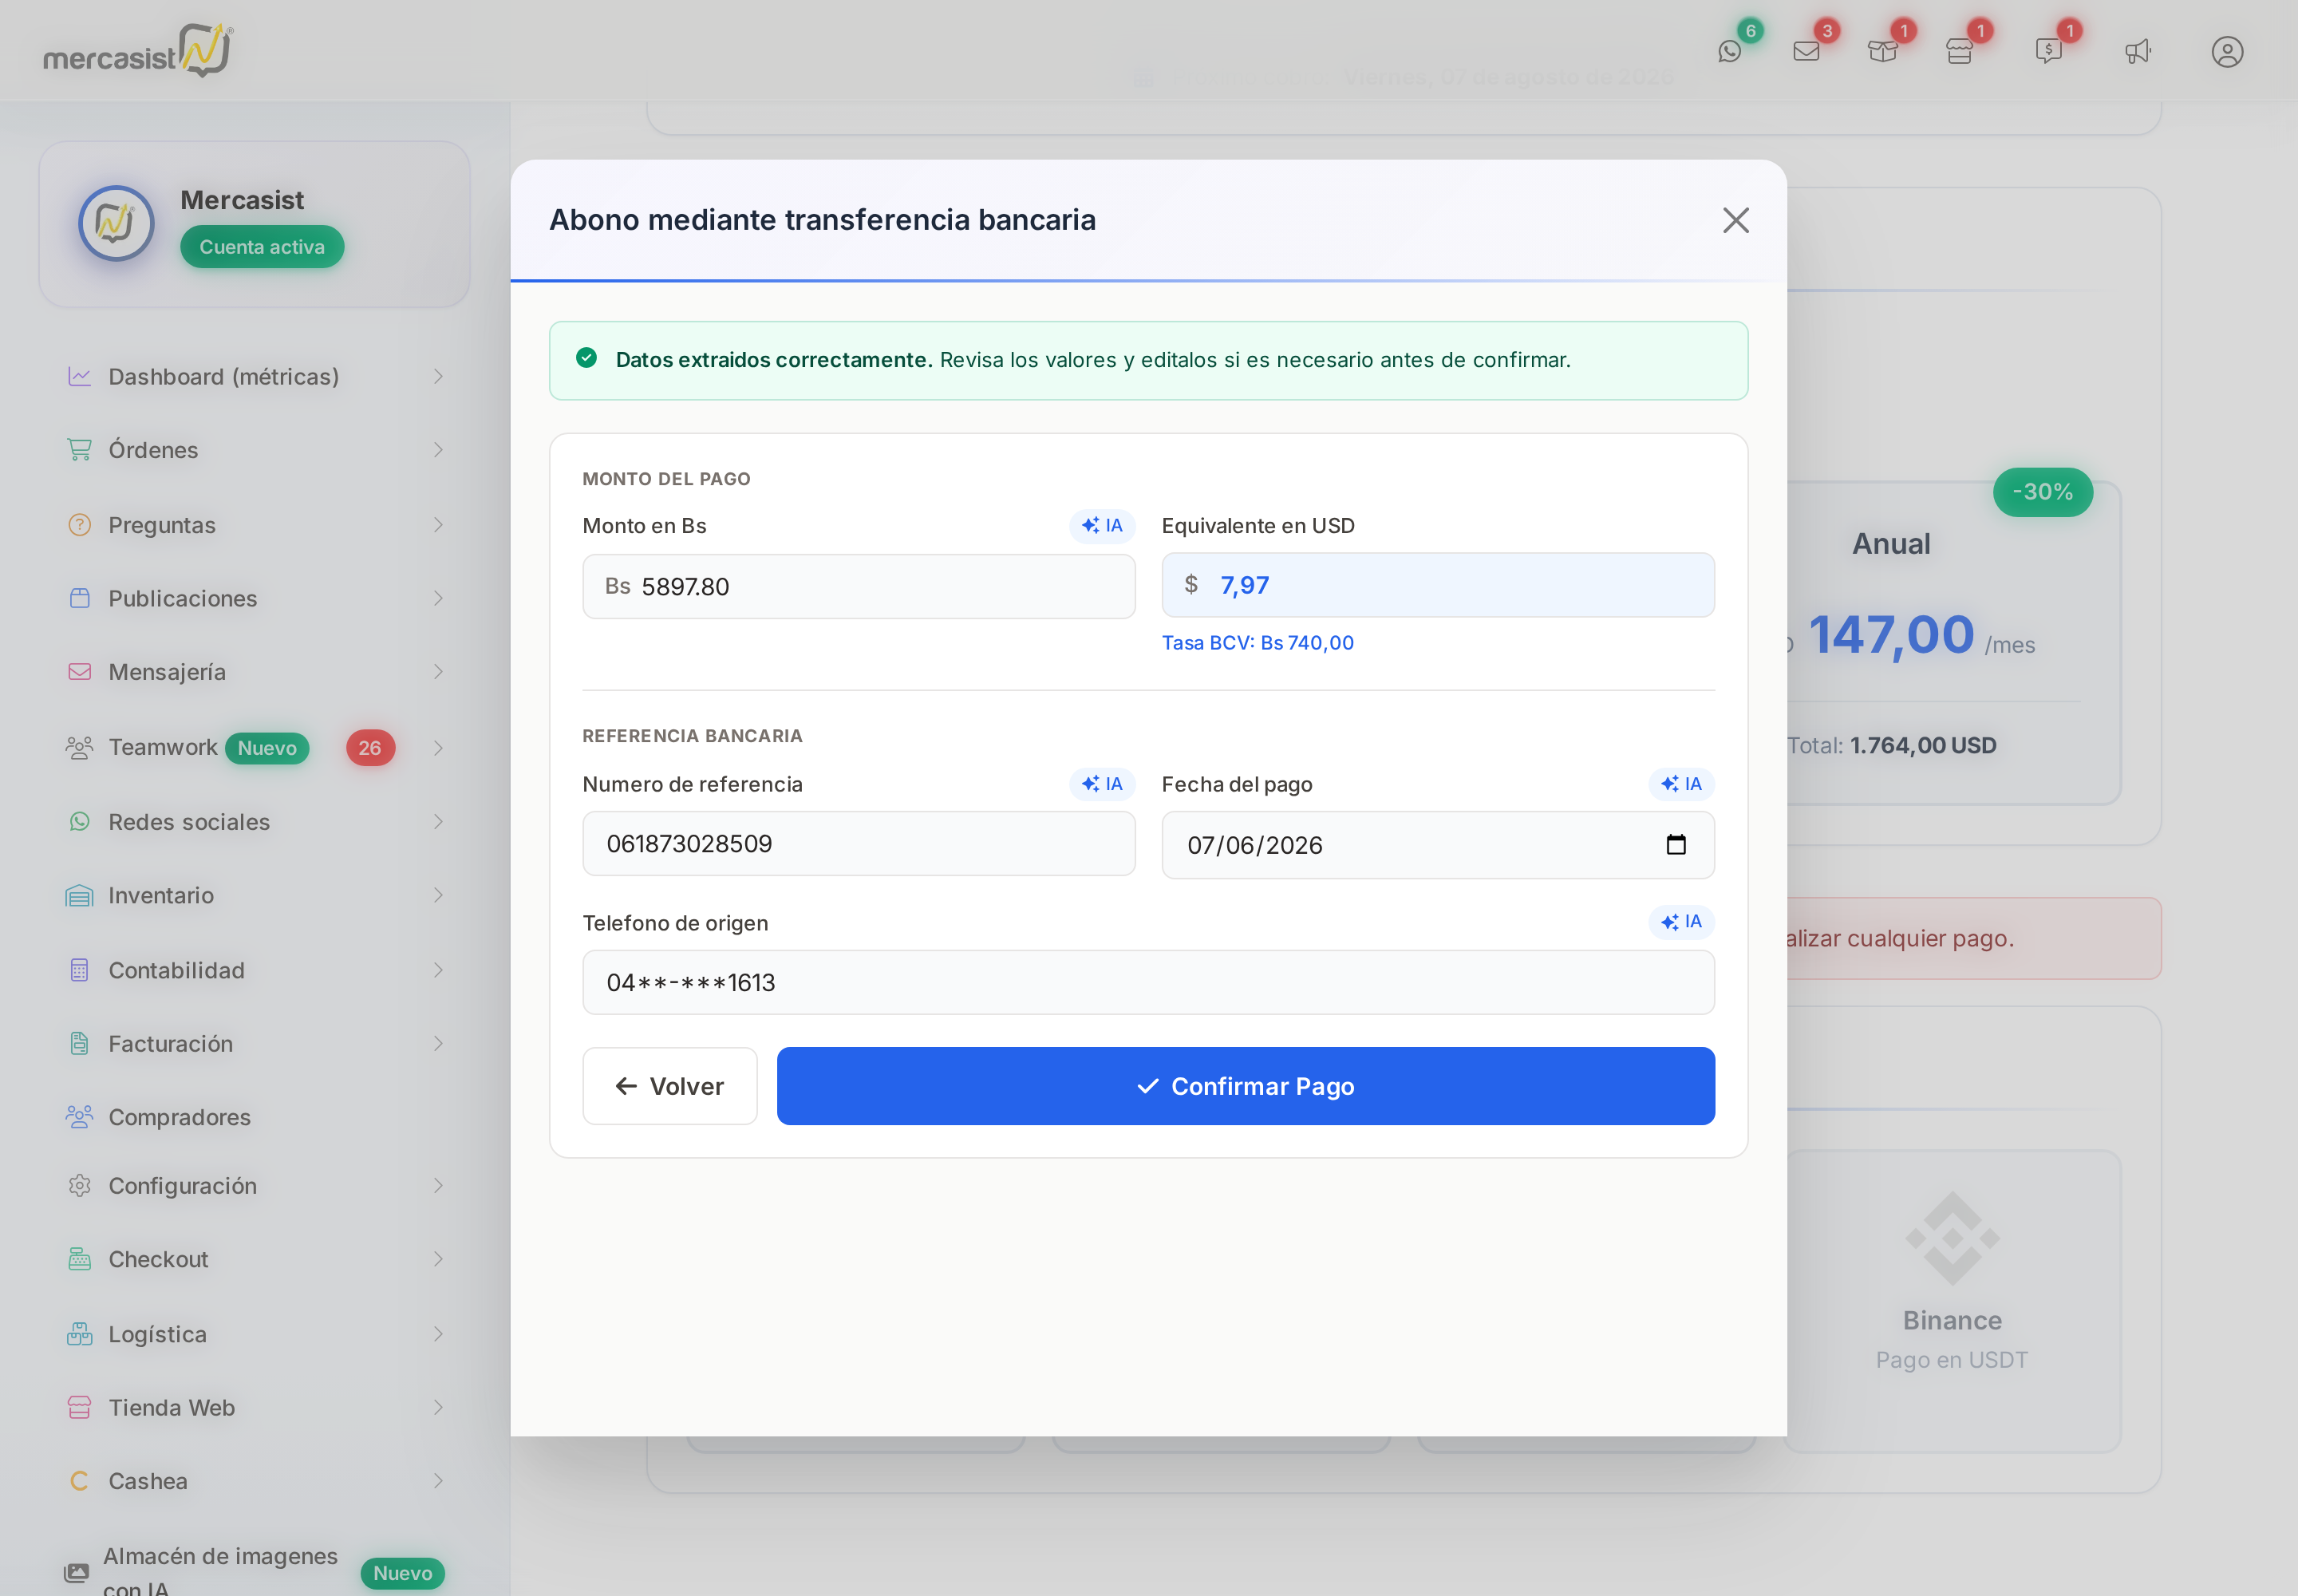
Task: Click the Tasa BCV: Bs 740,00 text
Action: [1257, 643]
